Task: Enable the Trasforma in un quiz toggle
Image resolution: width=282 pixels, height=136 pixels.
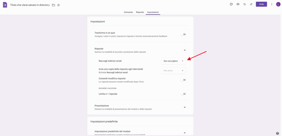Action: coord(183,35)
